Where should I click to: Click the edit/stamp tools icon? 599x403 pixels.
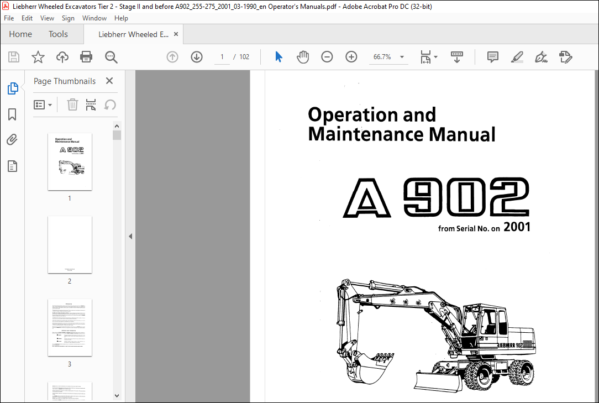(x=565, y=57)
